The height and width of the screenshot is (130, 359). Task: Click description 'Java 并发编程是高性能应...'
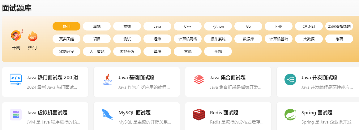click(327, 87)
